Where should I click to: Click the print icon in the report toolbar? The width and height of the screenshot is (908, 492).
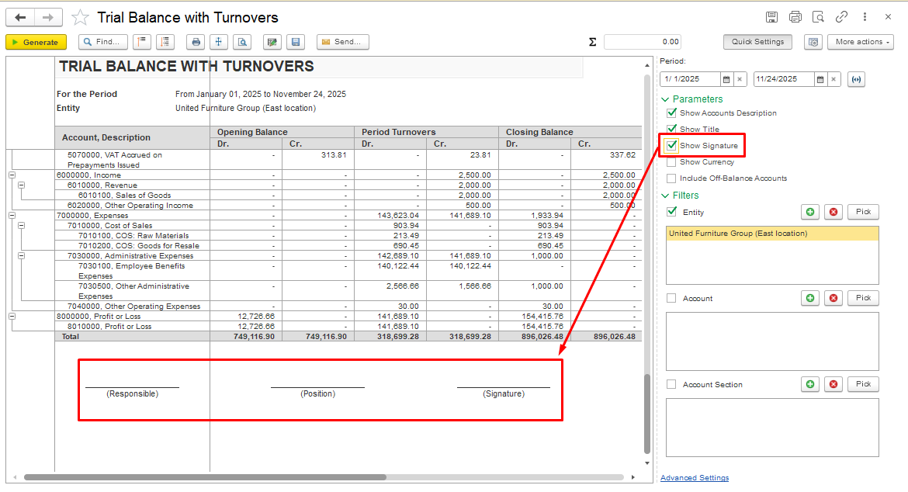click(x=196, y=42)
